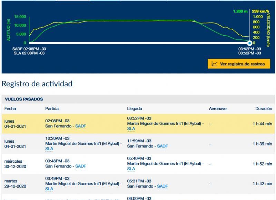Open SADF link in 04-01-2021 departure
Viewport: 276px width, 200px height.
tap(81, 126)
